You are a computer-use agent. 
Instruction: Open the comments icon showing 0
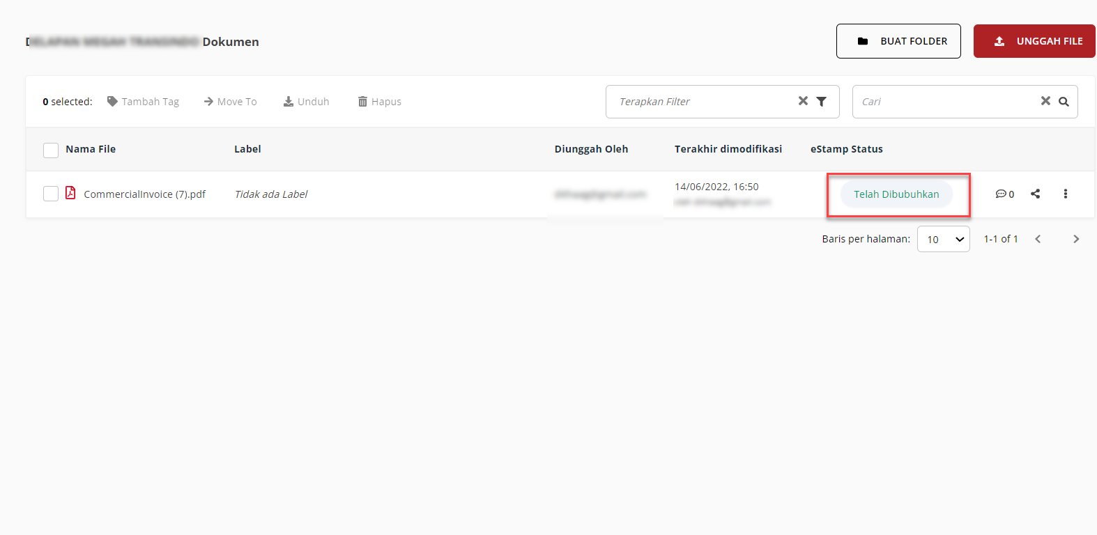point(1004,194)
